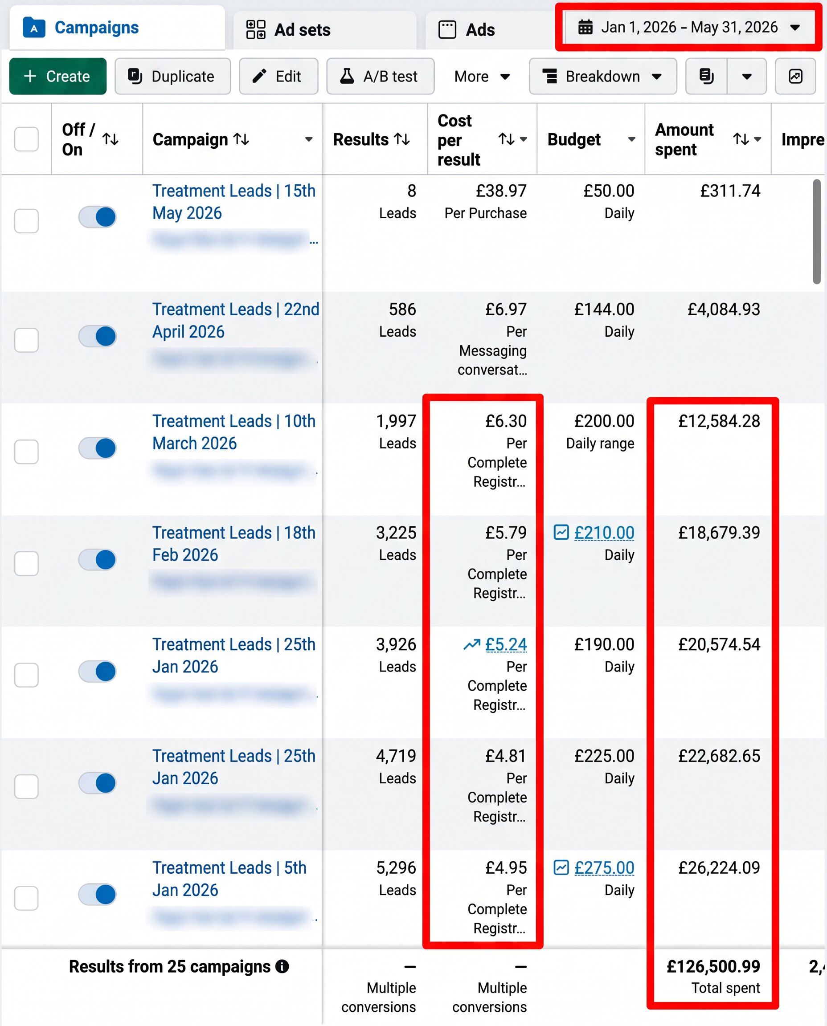Click budget chart icon beside £210.00

coord(561,532)
